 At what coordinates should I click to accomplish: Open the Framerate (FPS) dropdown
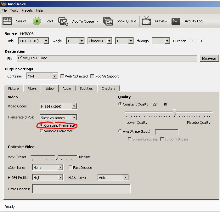pyautogui.click(x=74, y=117)
